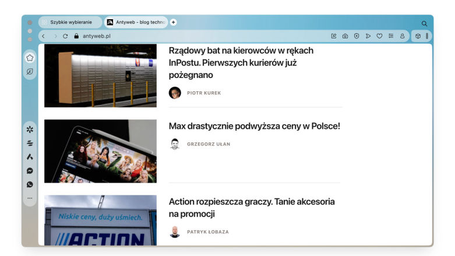The height and width of the screenshot is (256, 455).
Task: Open Easy Setup sliders icon
Action: click(x=391, y=36)
